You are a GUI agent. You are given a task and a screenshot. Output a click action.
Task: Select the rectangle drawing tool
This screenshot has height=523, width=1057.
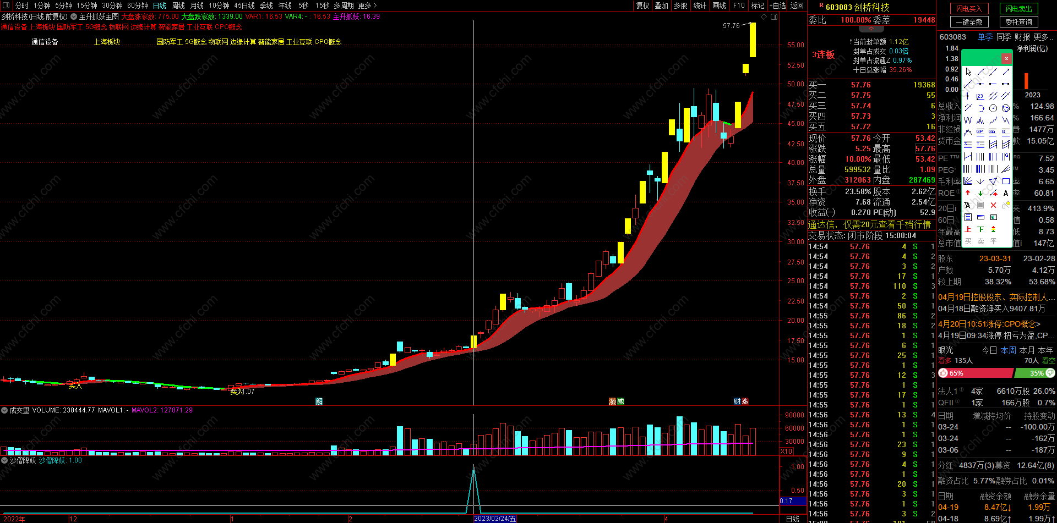(x=1006, y=180)
